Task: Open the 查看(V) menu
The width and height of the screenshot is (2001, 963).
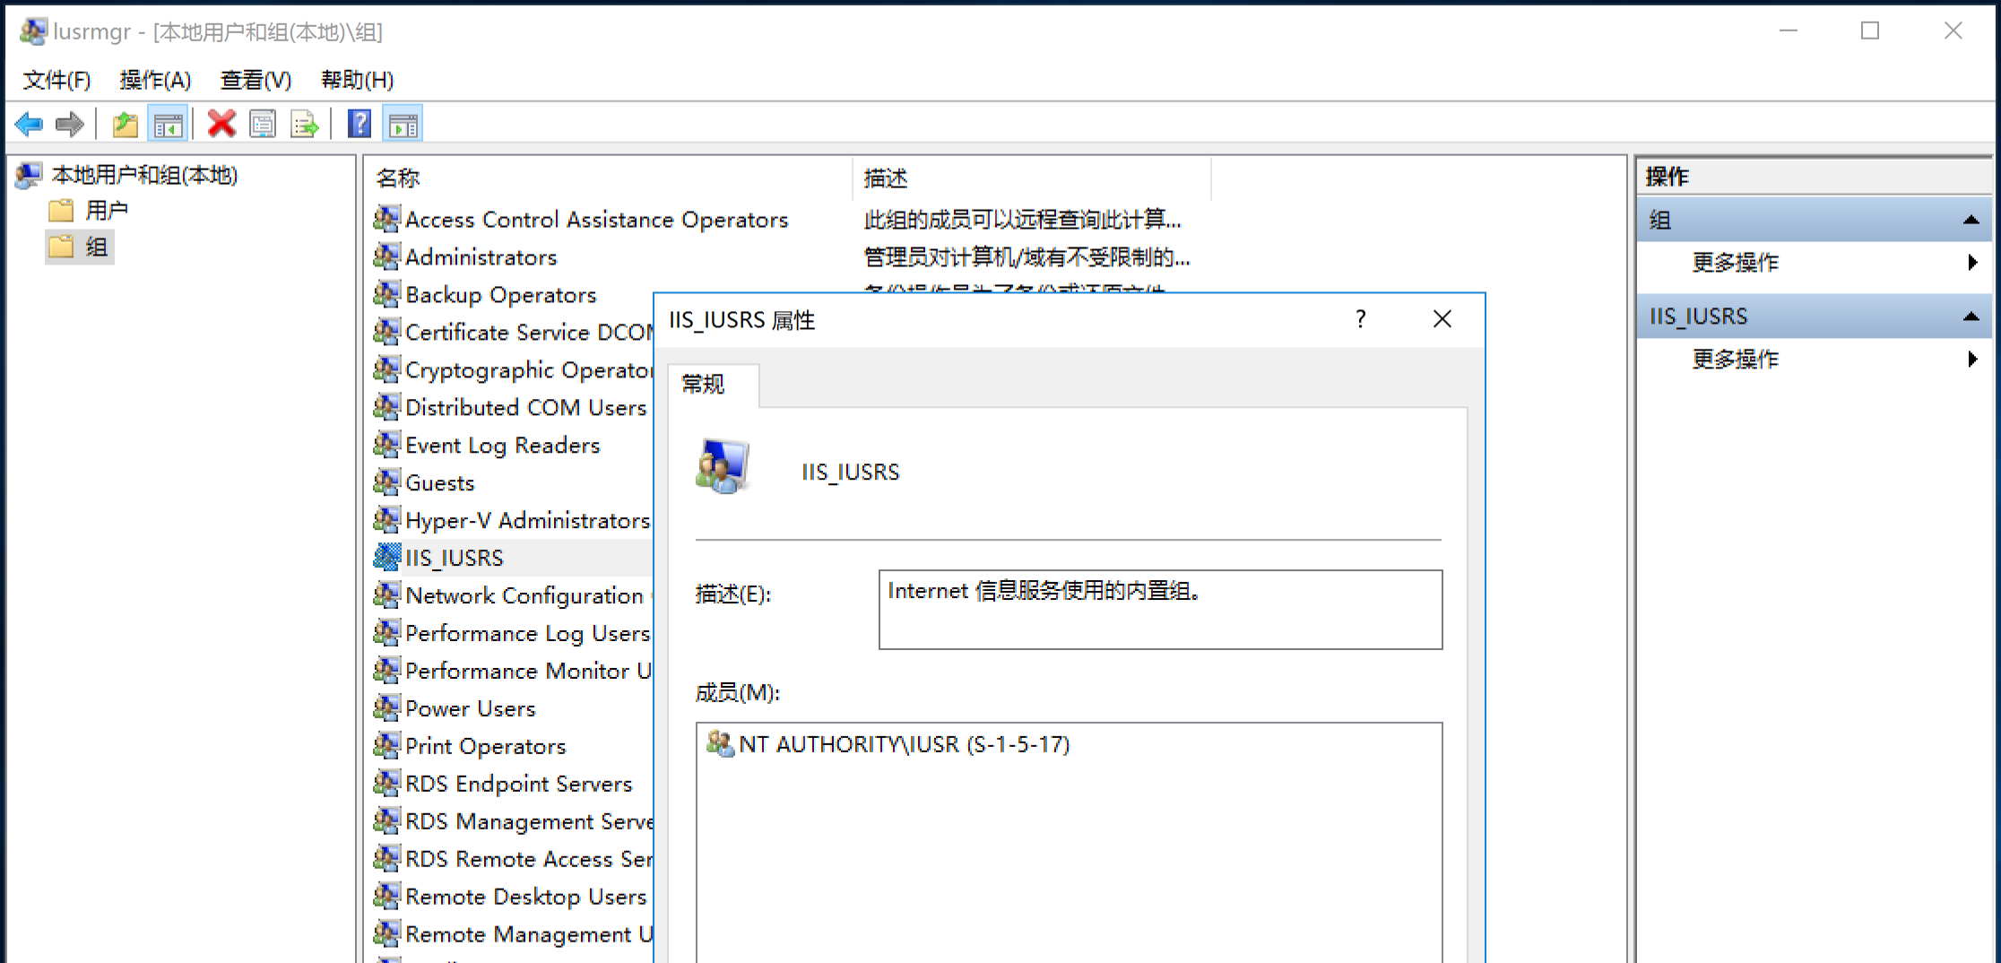Action: [256, 80]
